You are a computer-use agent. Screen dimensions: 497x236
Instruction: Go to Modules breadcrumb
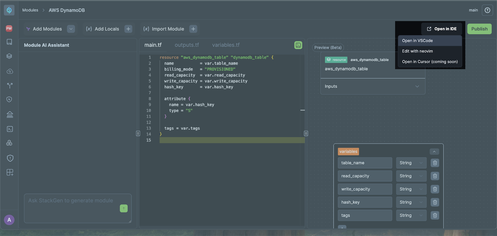(x=30, y=10)
